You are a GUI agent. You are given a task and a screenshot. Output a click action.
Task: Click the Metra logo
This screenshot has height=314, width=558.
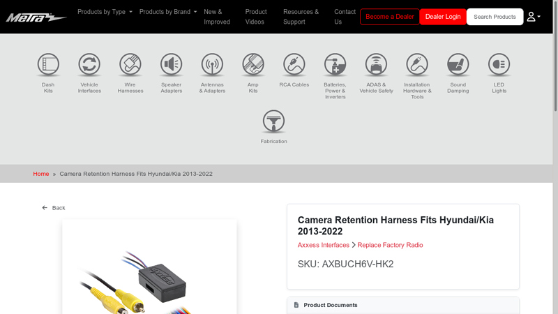pyautogui.click(x=36, y=17)
